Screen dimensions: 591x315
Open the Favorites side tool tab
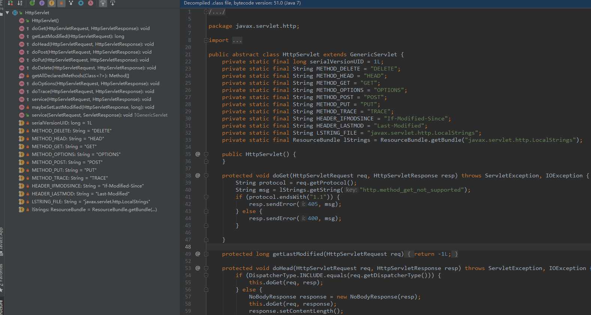coord(1,277)
